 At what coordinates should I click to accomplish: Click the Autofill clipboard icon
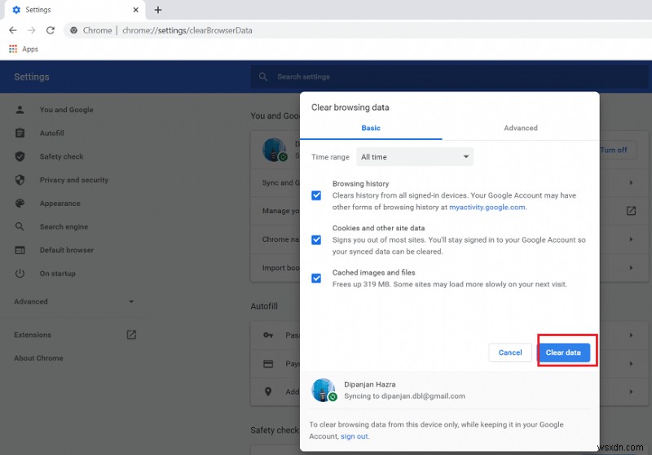20,133
